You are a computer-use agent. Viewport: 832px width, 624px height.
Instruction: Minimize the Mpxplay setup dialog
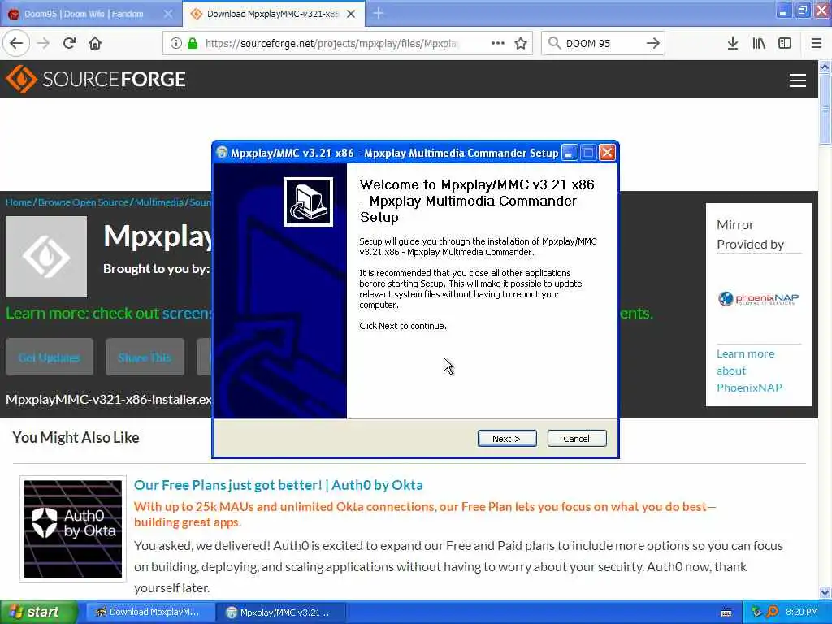coord(570,154)
